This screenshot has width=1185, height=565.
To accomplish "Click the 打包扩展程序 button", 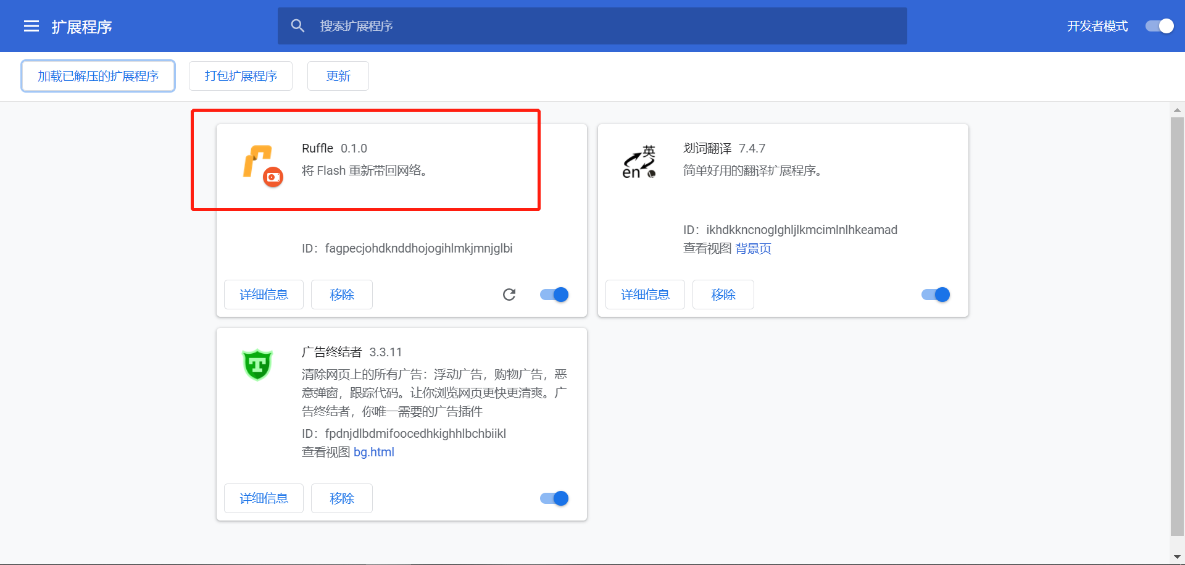I will point(240,75).
